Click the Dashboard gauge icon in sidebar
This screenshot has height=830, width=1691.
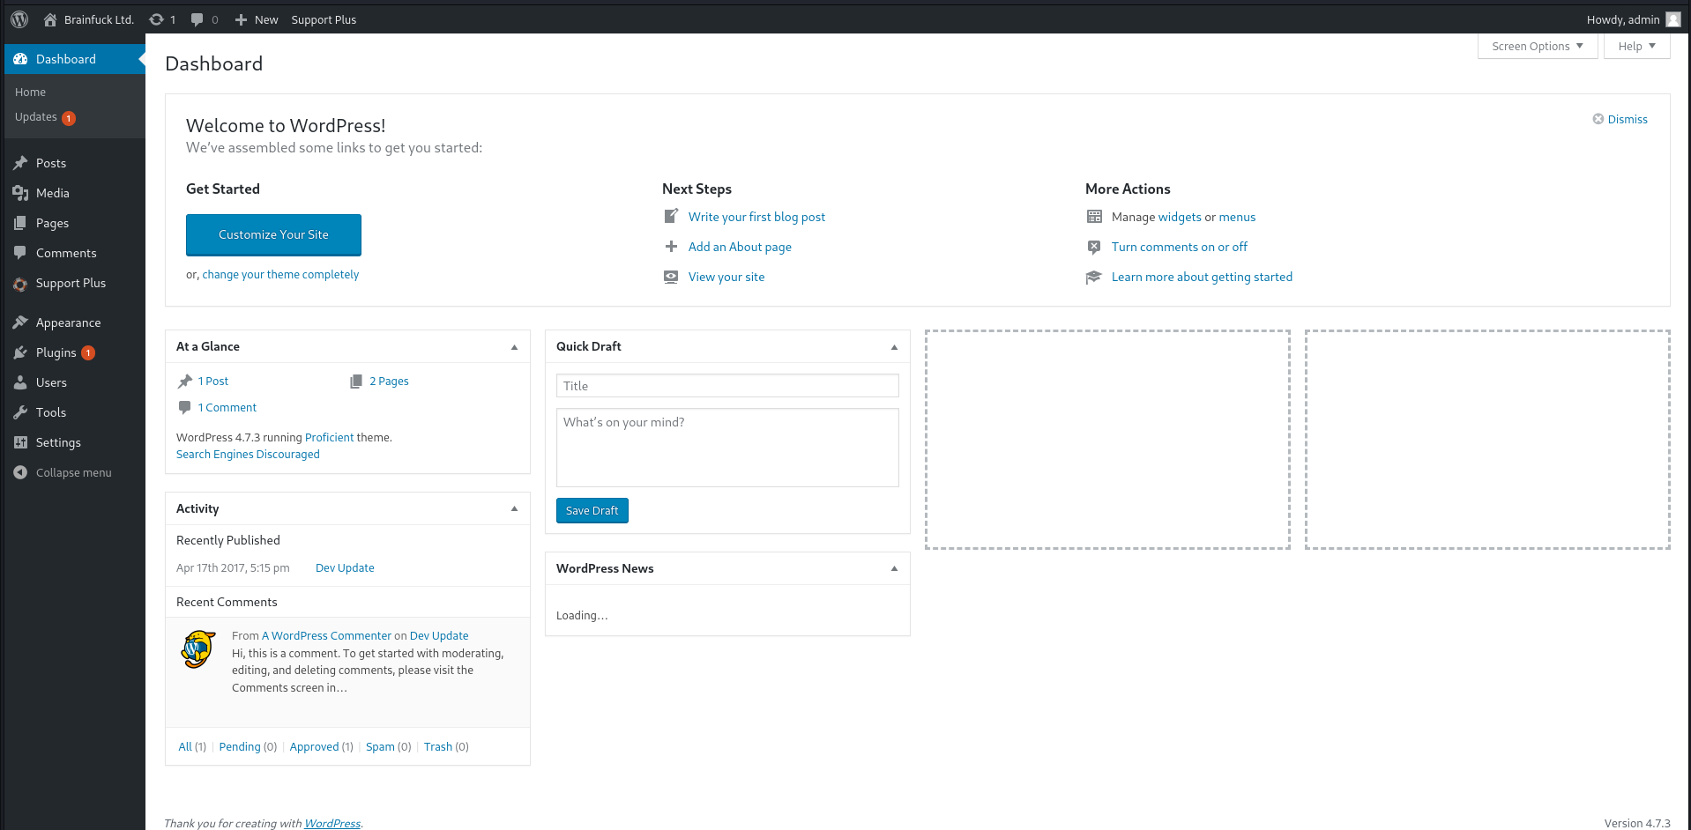click(20, 59)
